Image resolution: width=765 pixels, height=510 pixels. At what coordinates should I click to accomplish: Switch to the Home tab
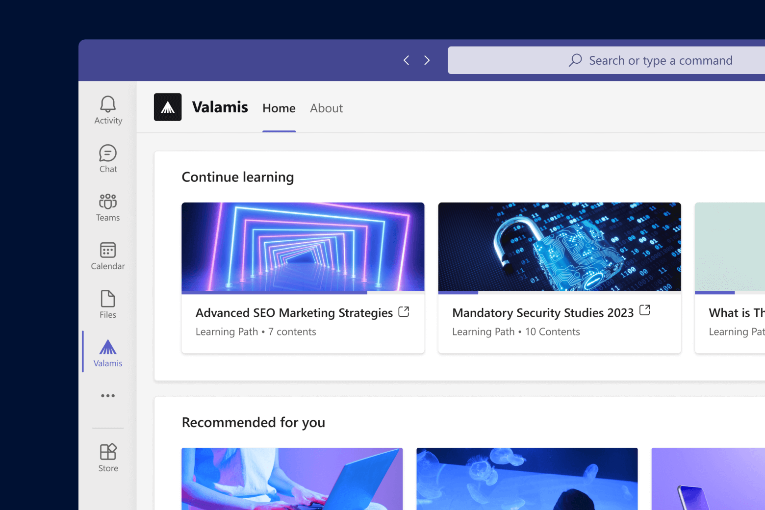[279, 108]
